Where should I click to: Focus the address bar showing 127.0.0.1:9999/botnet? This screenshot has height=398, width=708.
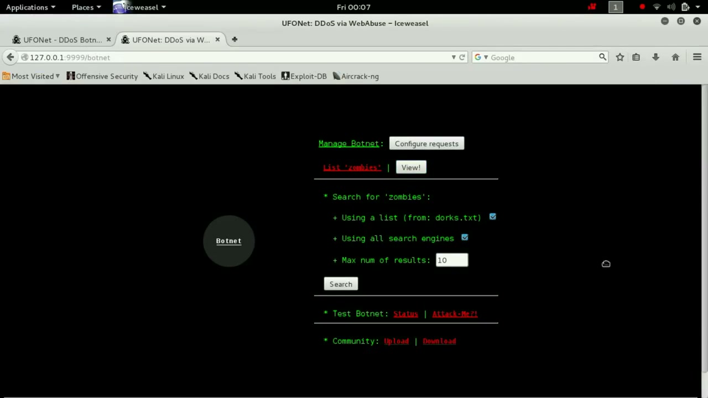click(x=238, y=57)
